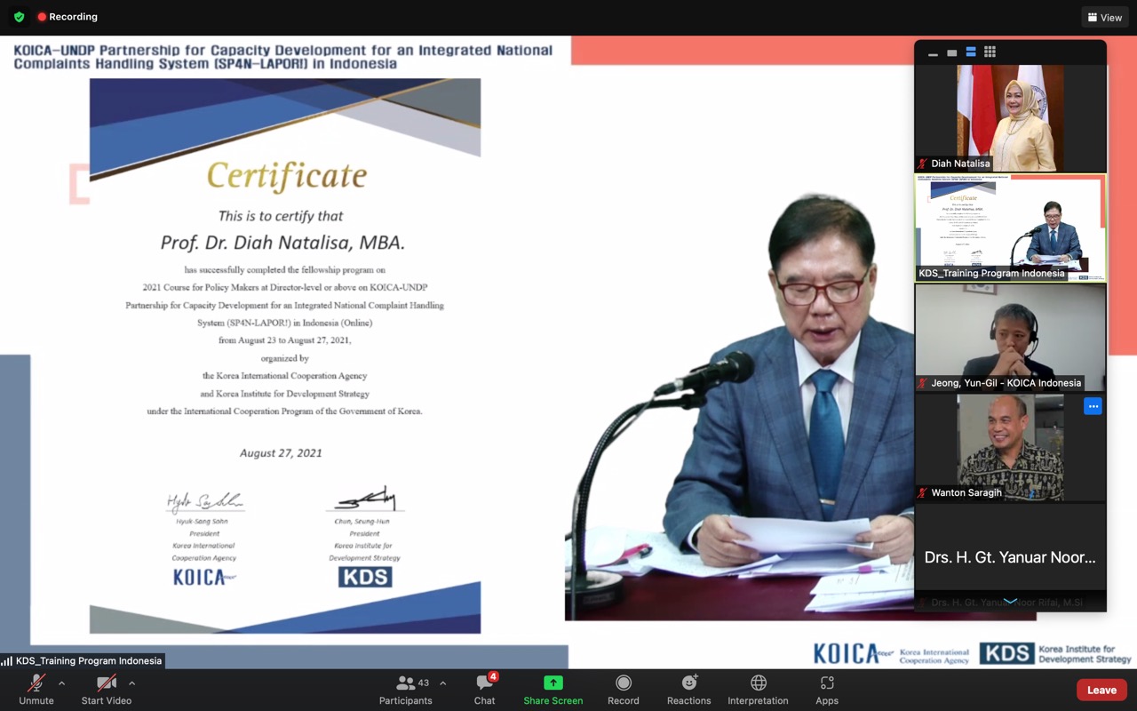1137x711 pixels.
Task: Click the KDS logo on the certificate
Action: 364,577
